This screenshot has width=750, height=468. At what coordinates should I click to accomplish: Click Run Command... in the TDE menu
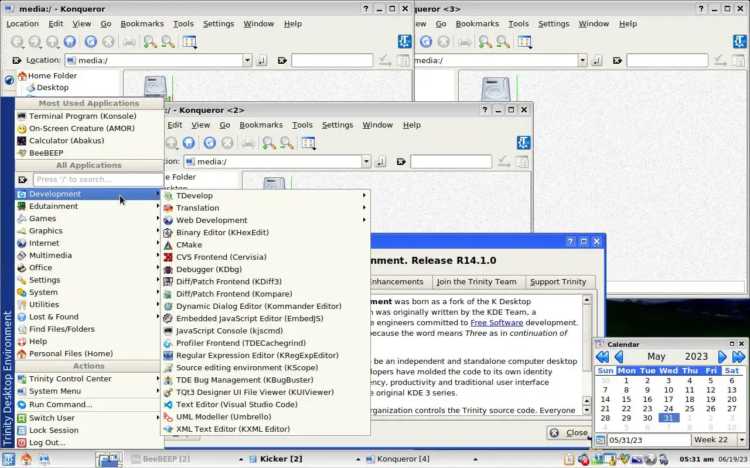(x=89, y=404)
